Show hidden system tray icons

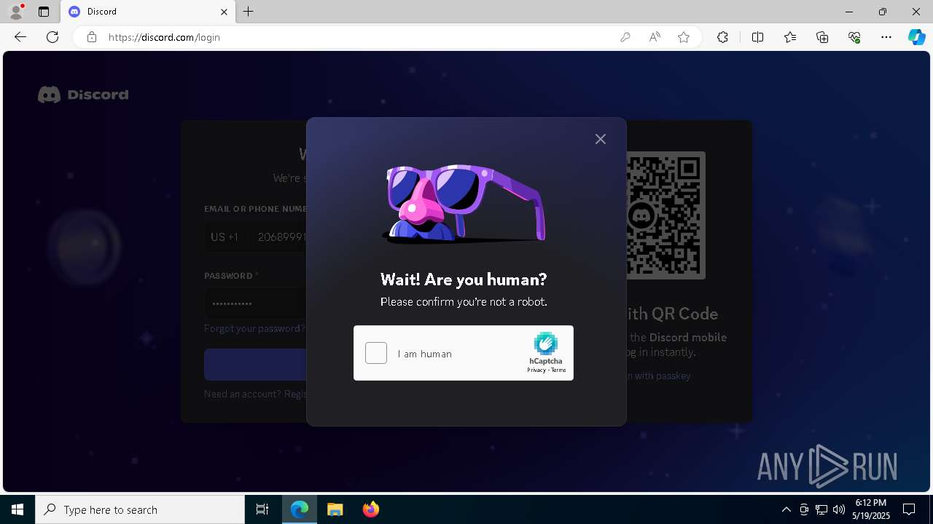[x=786, y=509]
